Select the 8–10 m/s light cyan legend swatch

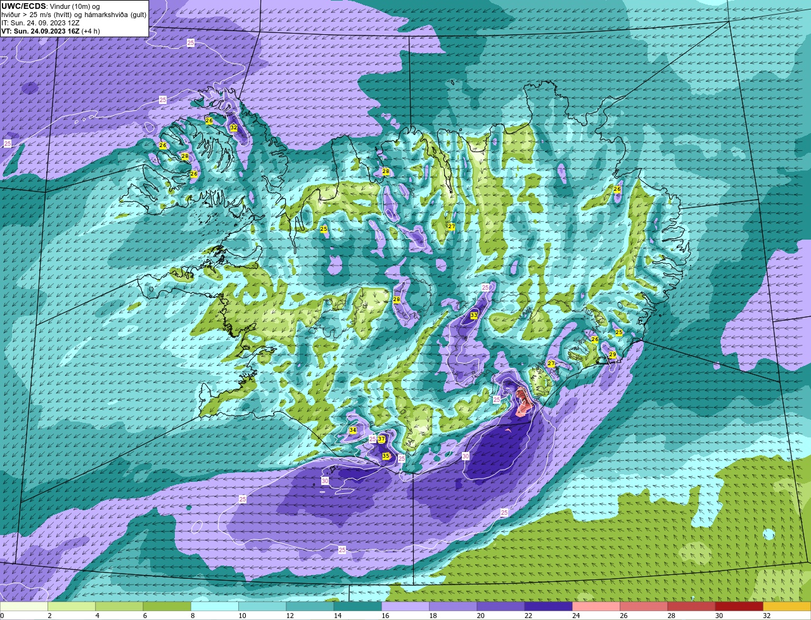[215, 606]
